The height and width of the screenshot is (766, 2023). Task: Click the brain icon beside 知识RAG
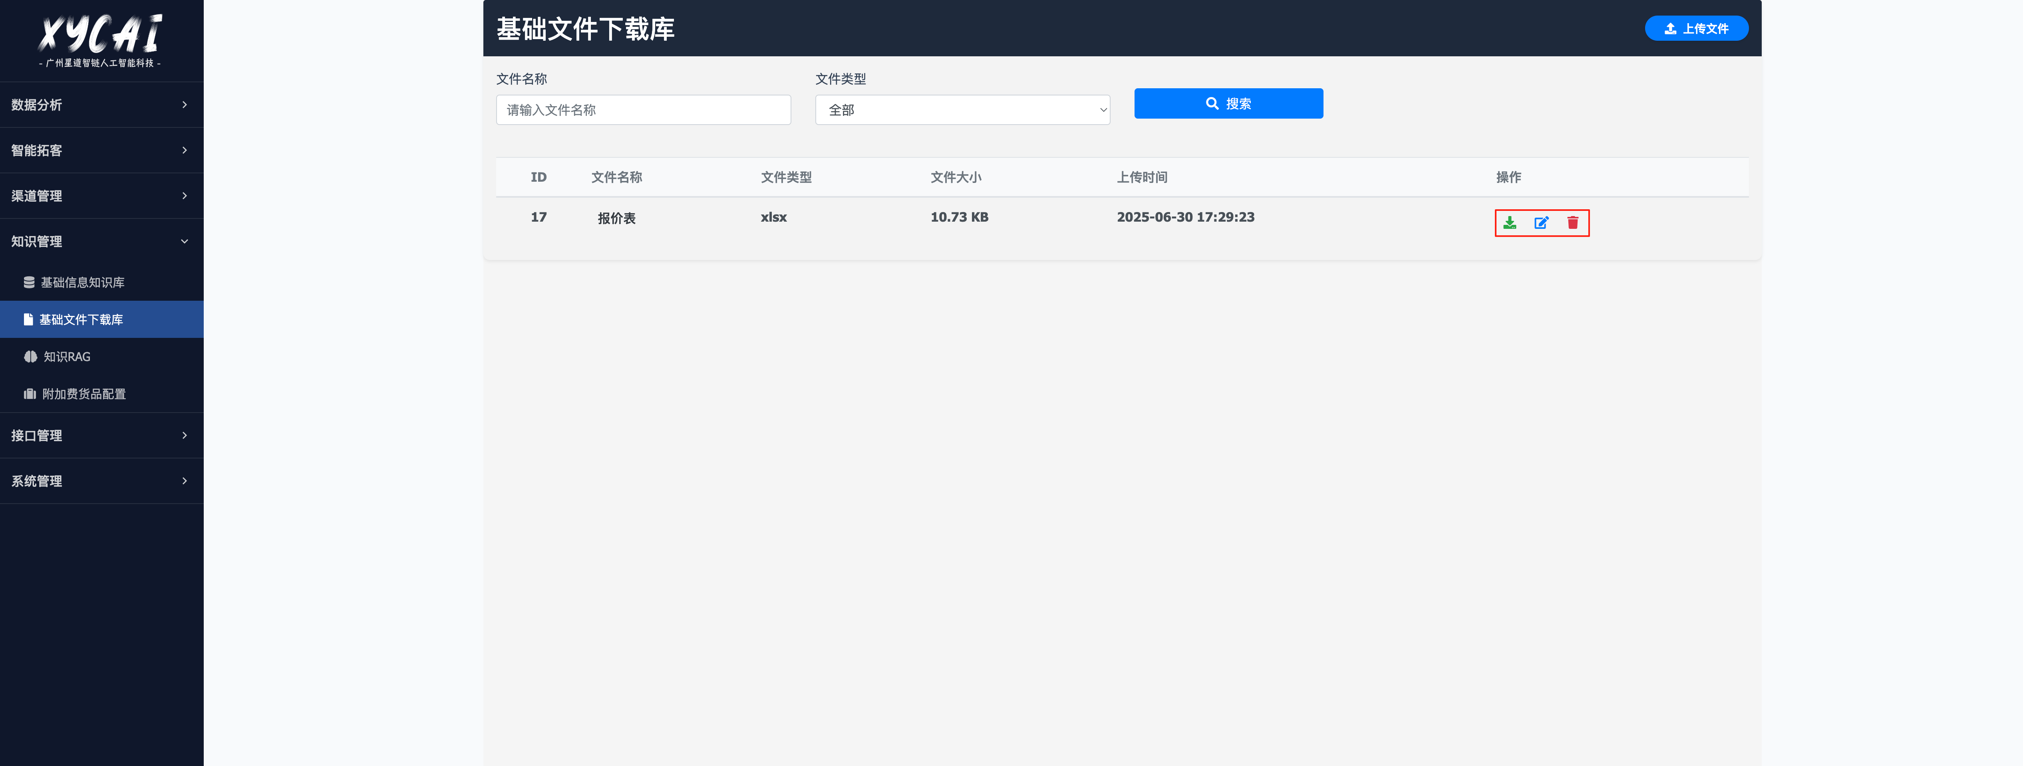[31, 356]
